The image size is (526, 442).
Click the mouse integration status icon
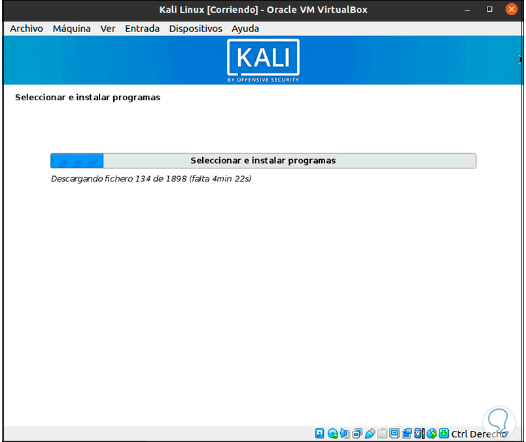(x=431, y=433)
